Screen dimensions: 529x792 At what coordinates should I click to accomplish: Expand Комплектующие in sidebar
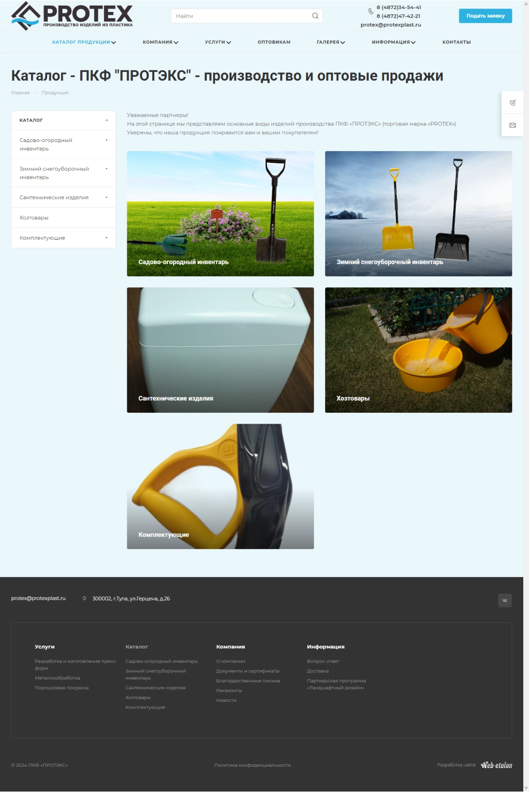click(x=107, y=238)
